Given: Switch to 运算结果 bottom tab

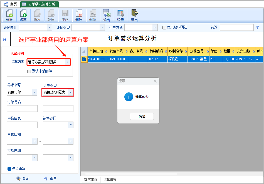Looking at the screenshot, I should [110, 180].
